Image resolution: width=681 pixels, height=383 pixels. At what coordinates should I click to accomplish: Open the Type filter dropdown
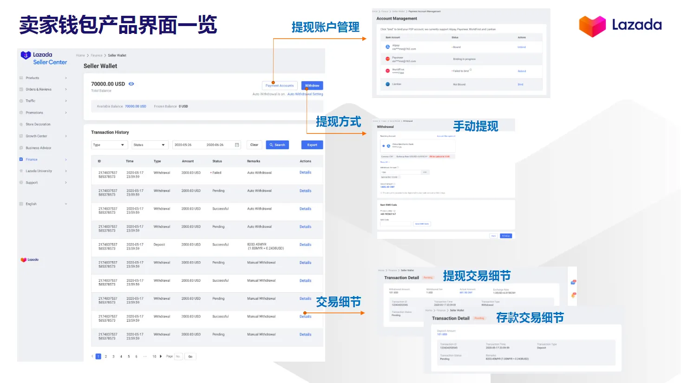click(109, 145)
